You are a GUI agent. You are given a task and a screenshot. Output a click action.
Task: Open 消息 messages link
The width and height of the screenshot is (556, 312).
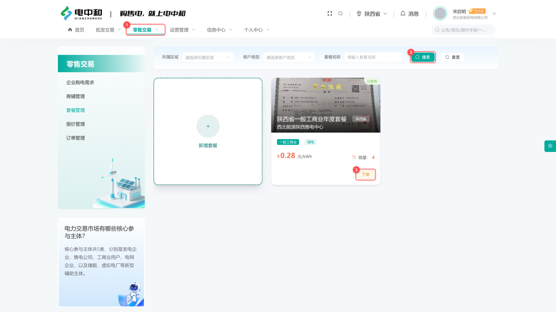413,14
